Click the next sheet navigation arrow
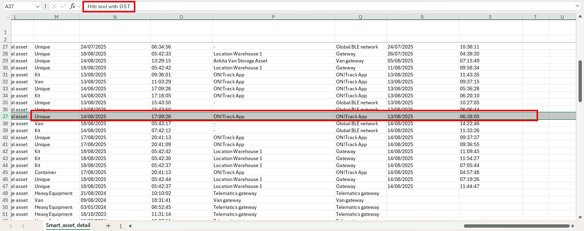Image resolution: width=584 pixels, height=231 pixels. [x=23, y=226]
